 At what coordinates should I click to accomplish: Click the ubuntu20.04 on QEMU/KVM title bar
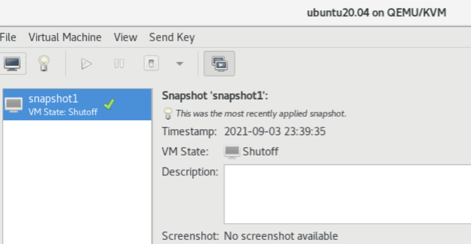tap(376, 13)
